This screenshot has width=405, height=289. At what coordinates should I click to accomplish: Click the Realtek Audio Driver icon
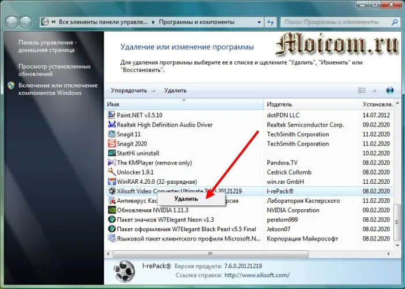coord(112,125)
